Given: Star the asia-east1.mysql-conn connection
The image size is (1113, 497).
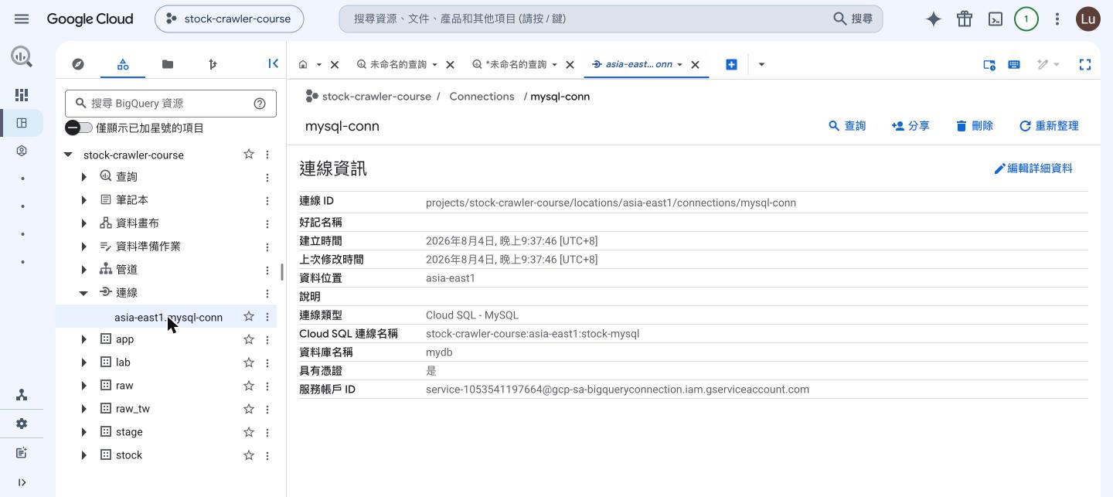Looking at the screenshot, I should pyautogui.click(x=249, y=317).
